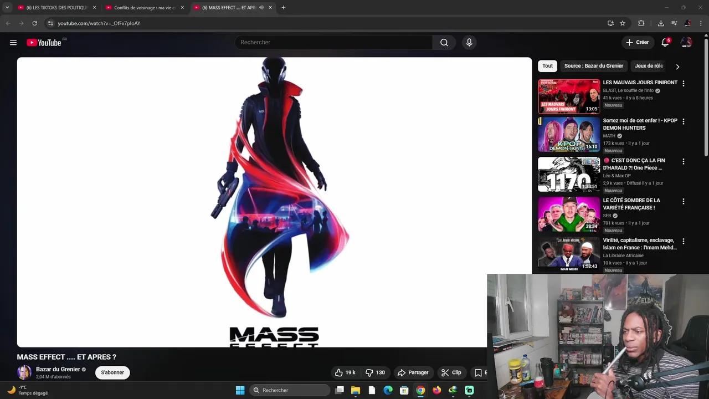The width and height of the screenshot is (709, 399).
Task: Focus the YouTube Rechercher search field
Action: [333, 43]
